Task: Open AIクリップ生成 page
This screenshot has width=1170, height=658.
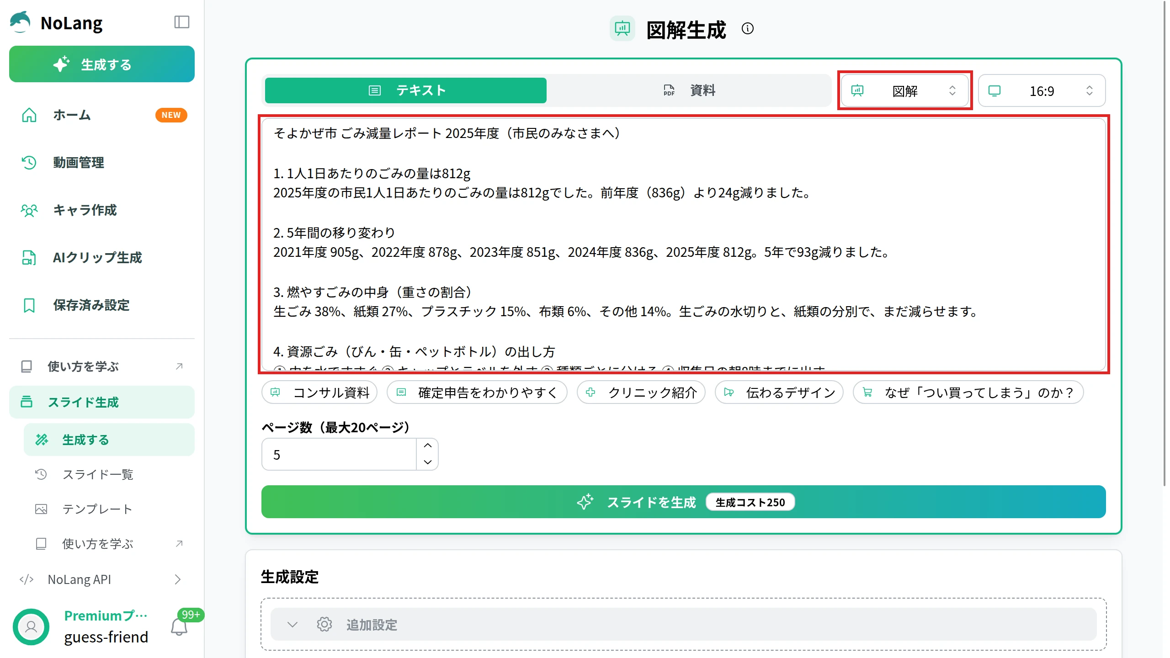Action: point(102,257)
